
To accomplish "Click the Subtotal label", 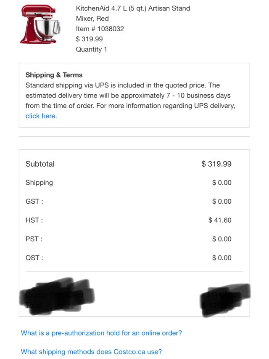I will click(40, 164).
